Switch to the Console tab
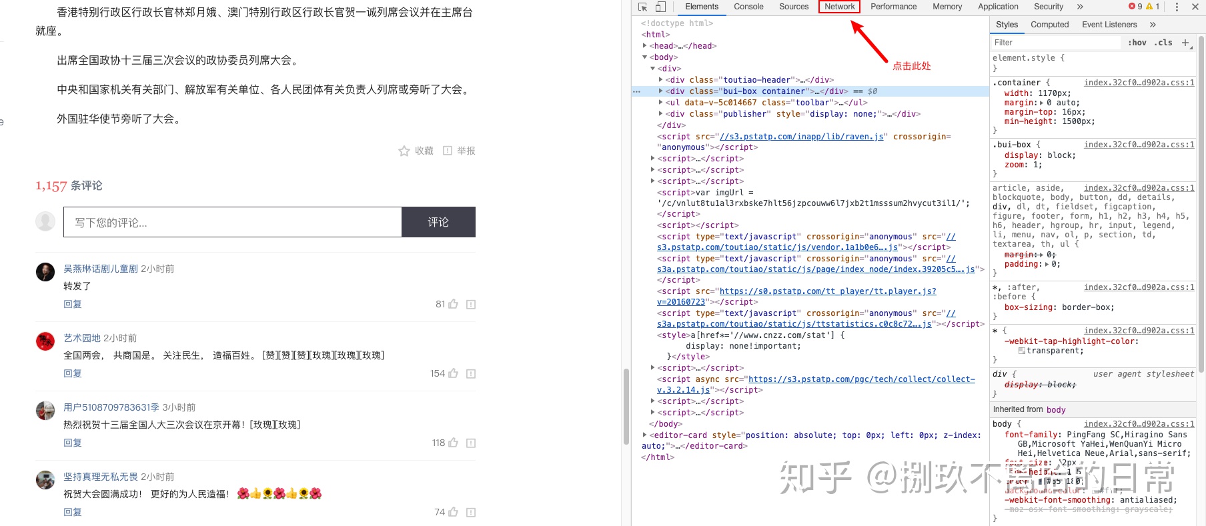 click(748, 7)
